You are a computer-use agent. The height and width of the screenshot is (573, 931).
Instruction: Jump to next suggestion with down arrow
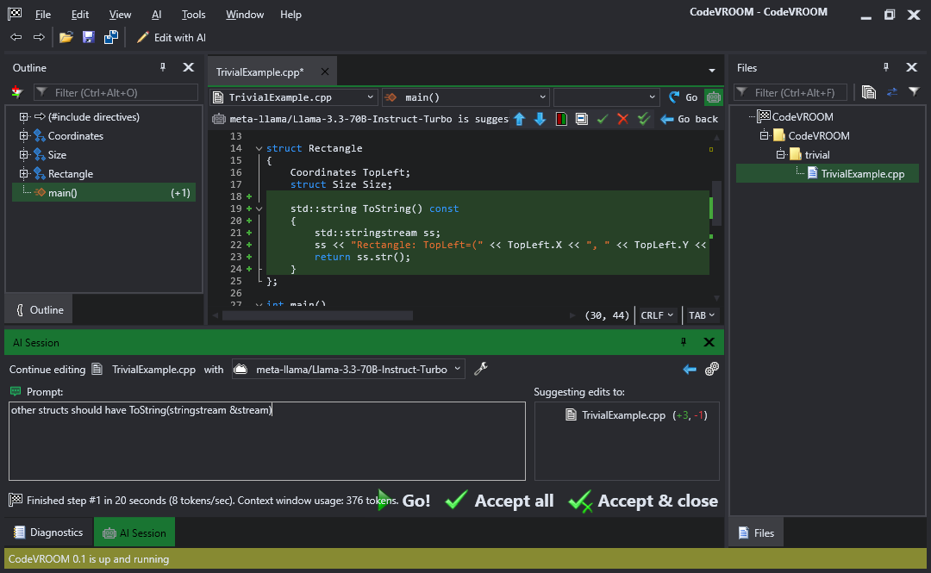point(540,119)
